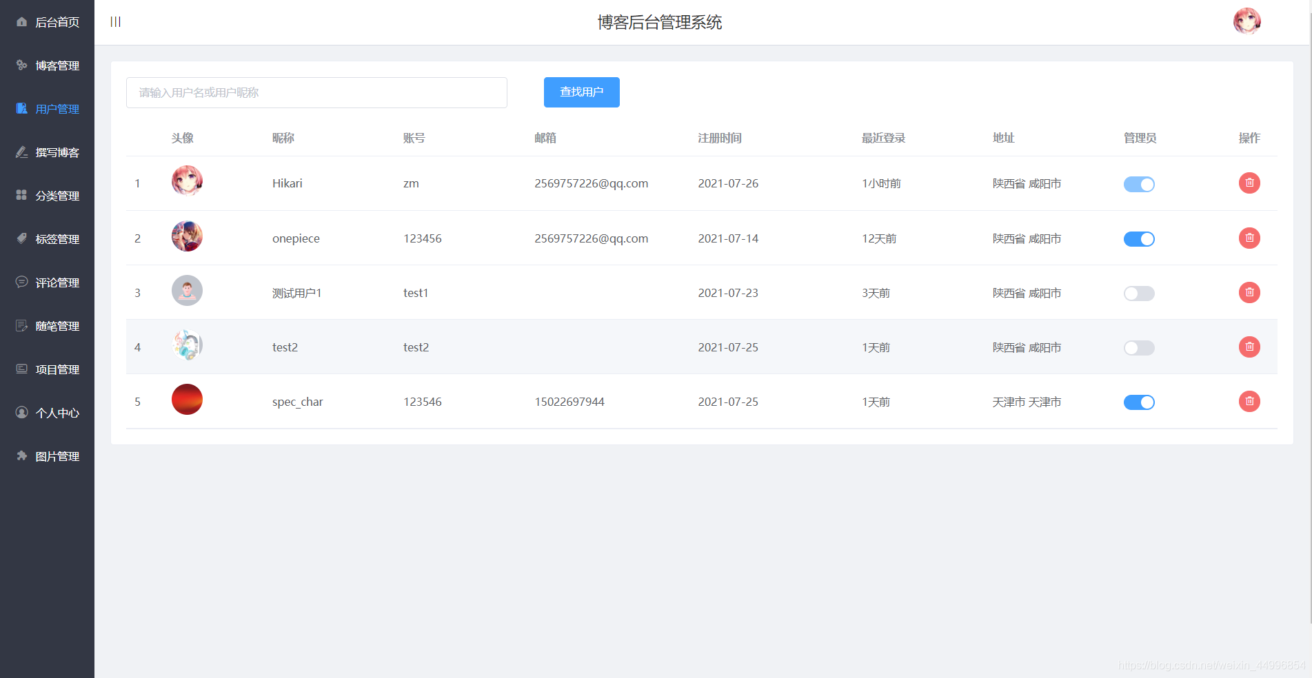Click address cell 天津市 天津市

point(1027,402)
